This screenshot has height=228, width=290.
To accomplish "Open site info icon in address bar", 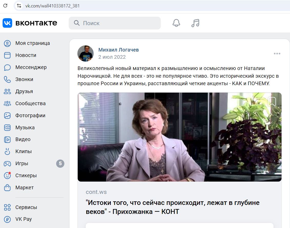I will pyautogui.click(x=19, y=6).
